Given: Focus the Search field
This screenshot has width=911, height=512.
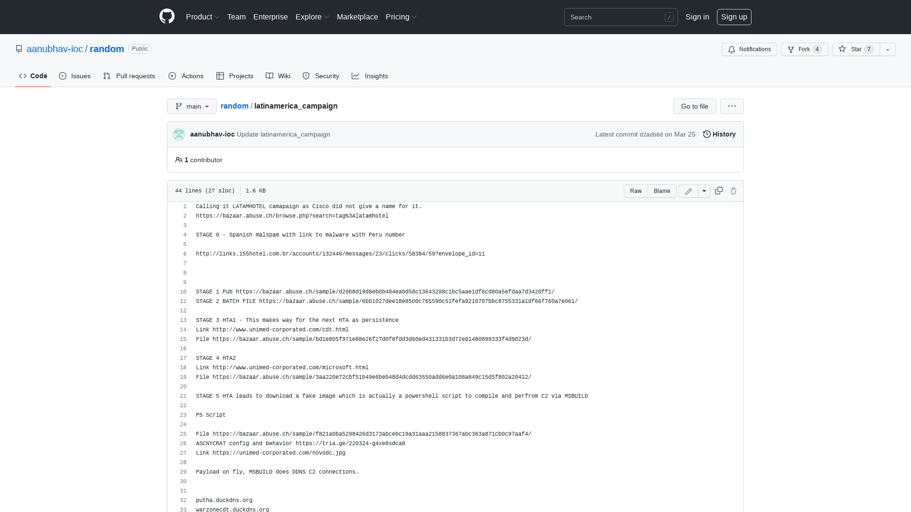Looking at the screenshot, I should [x=621, y=17].
